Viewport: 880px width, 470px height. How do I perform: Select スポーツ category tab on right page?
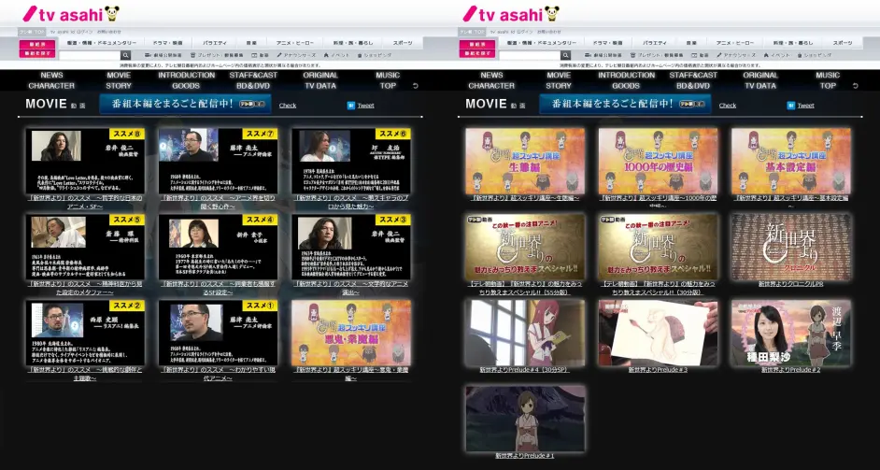click(x=843, y=43)
